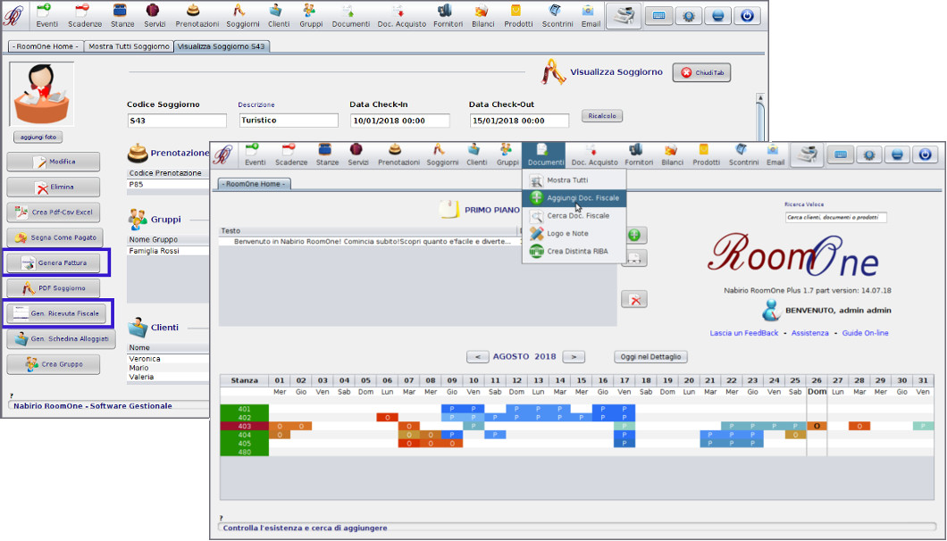Click Crea Gruppo button
947x541 pixels.
point(53,364)
